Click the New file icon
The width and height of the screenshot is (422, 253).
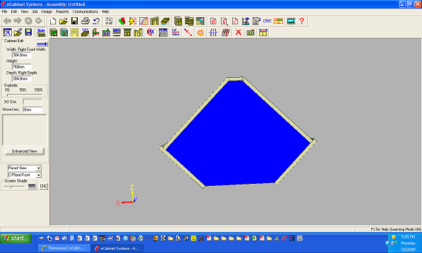click(53, 21)
